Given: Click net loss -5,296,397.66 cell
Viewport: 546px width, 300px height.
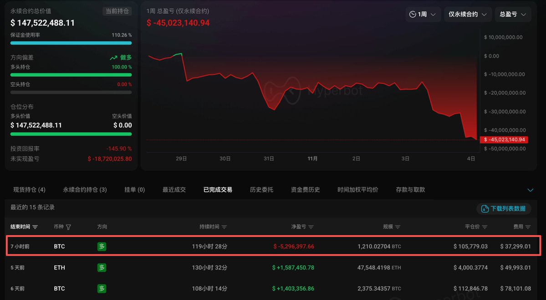Looking at the screenshot, I should [294, 246].
